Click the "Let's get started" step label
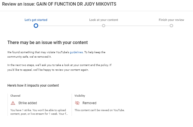Image resolution: width=193 pixels, height=127 pixels. (36, 20)
